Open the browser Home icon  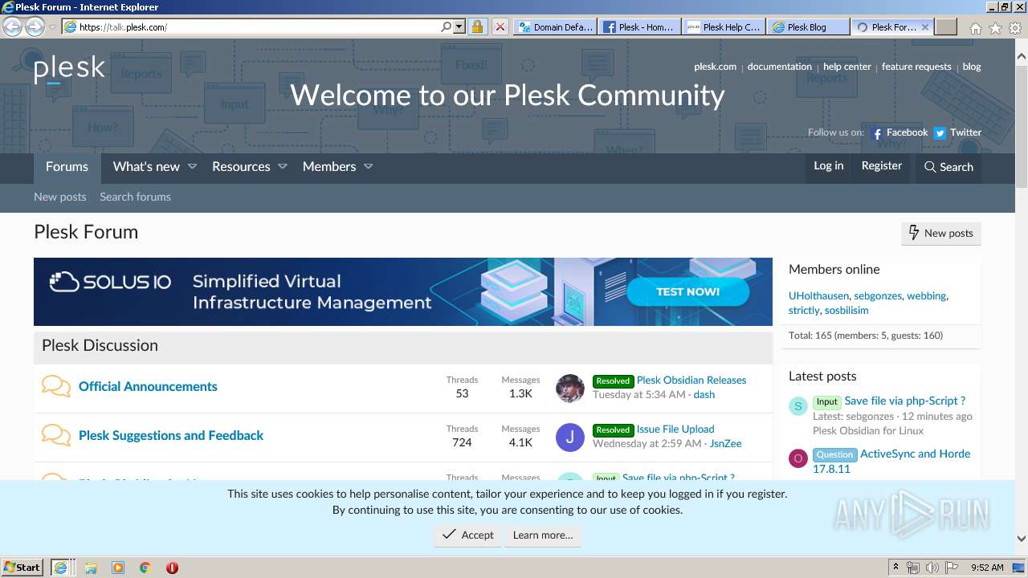(x=975, y=27)
